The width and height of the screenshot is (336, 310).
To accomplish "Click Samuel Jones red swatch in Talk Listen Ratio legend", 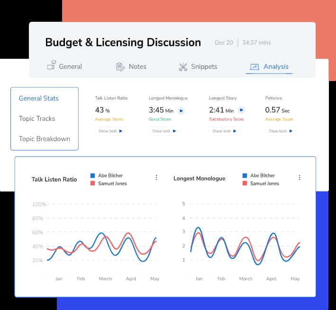I will tap(92, 183).
